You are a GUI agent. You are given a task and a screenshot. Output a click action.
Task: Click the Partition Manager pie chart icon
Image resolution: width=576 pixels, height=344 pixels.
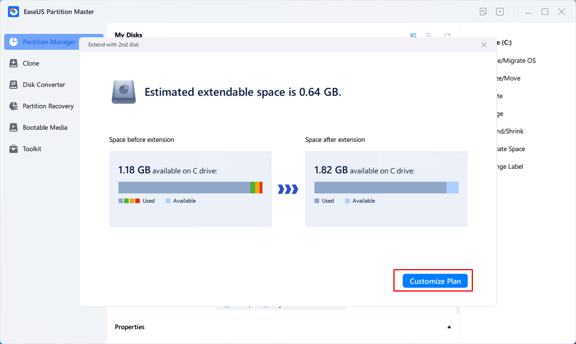14,42
